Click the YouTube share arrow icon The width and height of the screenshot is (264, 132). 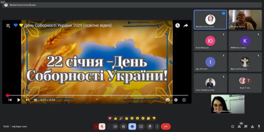coord(186,25)
